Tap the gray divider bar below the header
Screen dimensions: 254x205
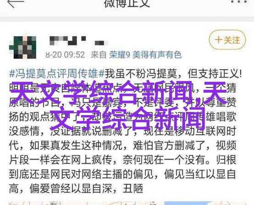(x=127, y=19)
